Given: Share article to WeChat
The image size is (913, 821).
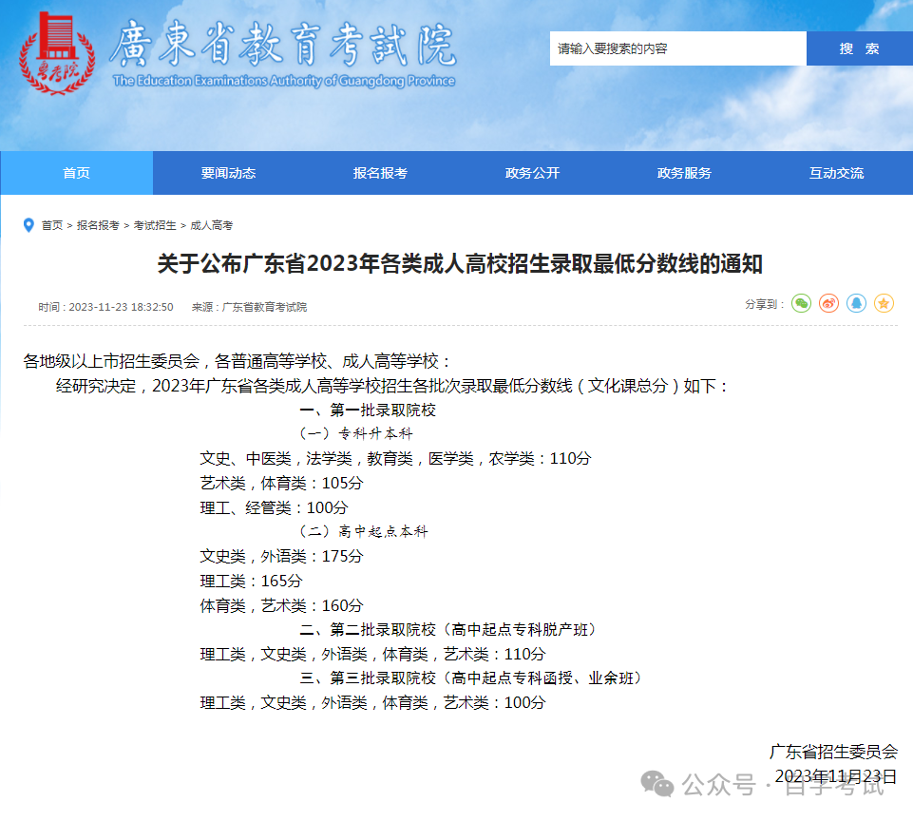Looking at the screenshot, I should [799, 303].
